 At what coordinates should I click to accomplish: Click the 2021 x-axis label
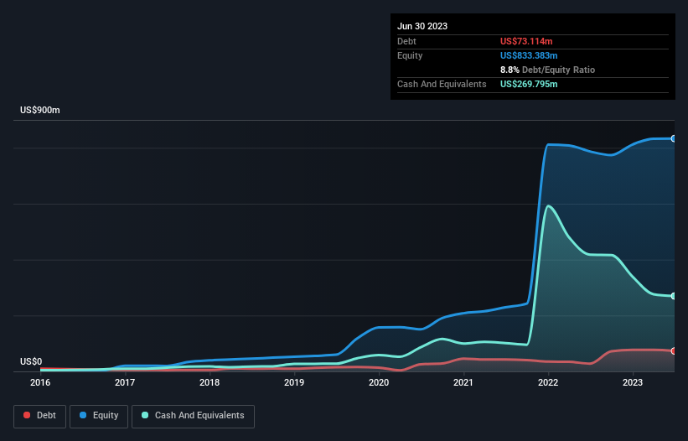[x=463, y=382]
